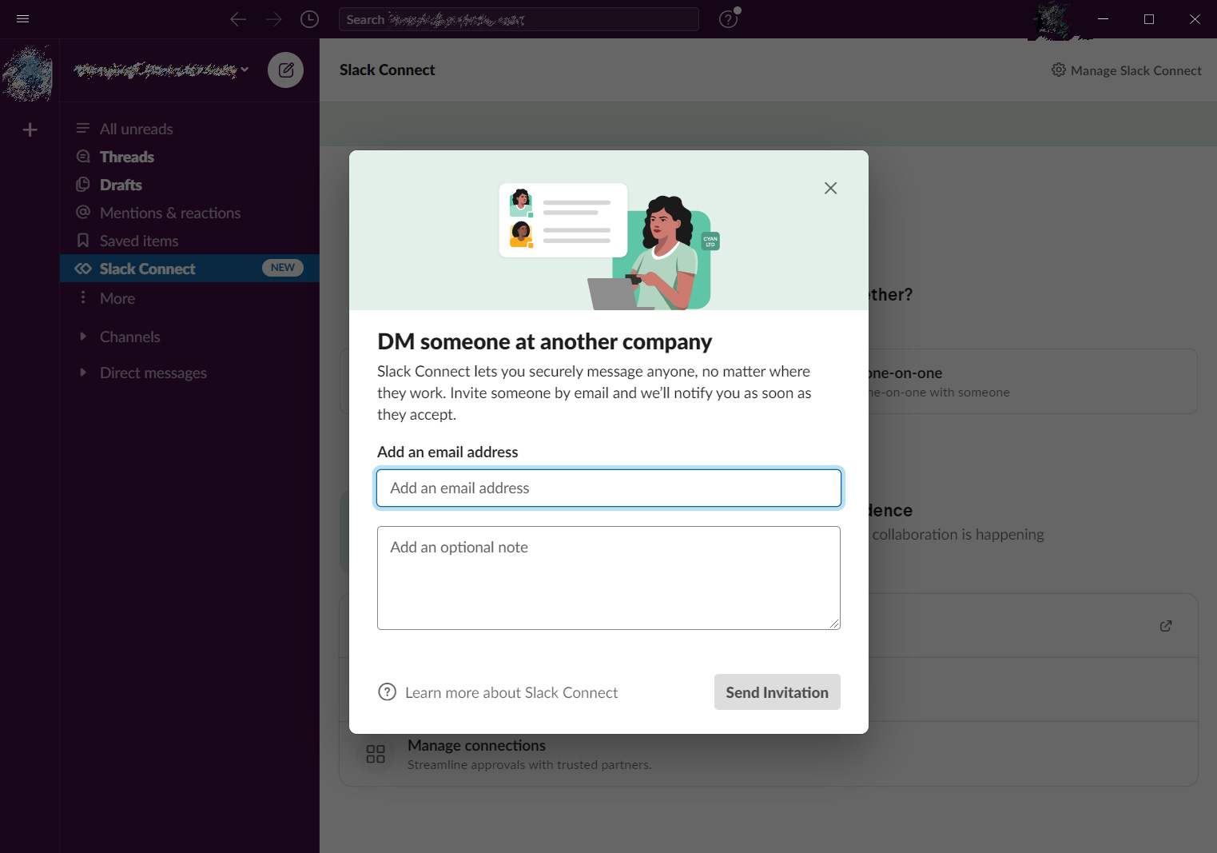Click More in the sidebar

(189, 298)
